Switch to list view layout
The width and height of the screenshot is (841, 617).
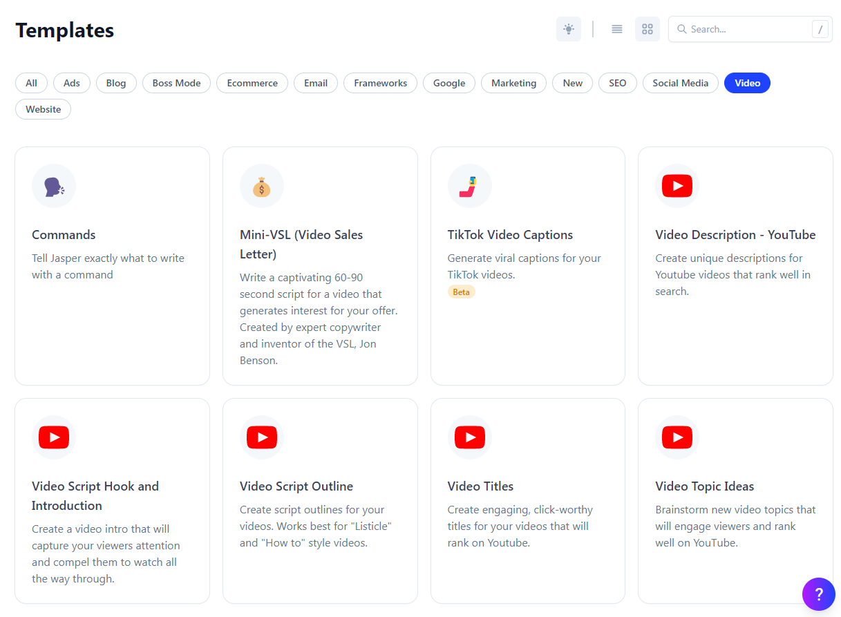617,29
